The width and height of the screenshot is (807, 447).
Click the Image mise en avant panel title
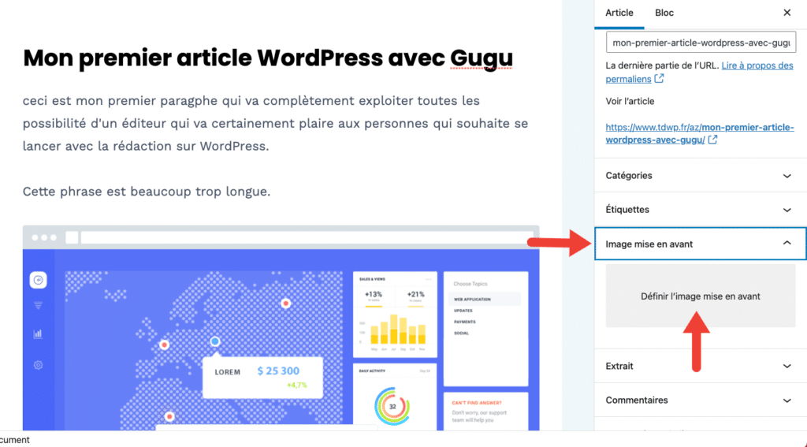(x=649, y=244)
